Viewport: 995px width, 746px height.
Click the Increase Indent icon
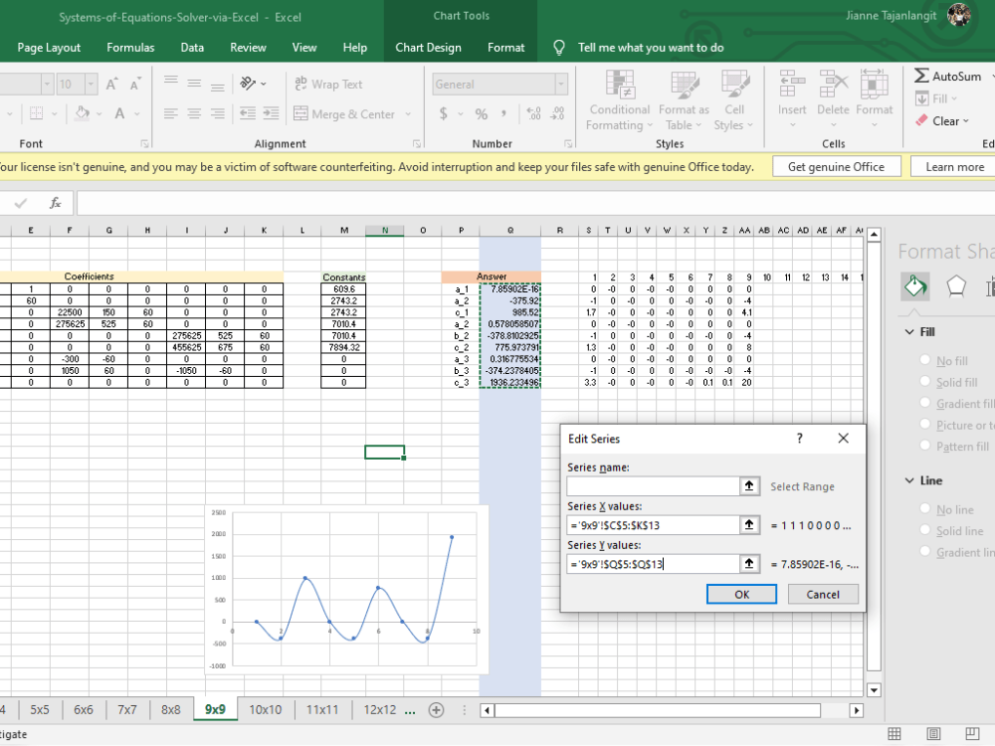[x=271, y=114]
